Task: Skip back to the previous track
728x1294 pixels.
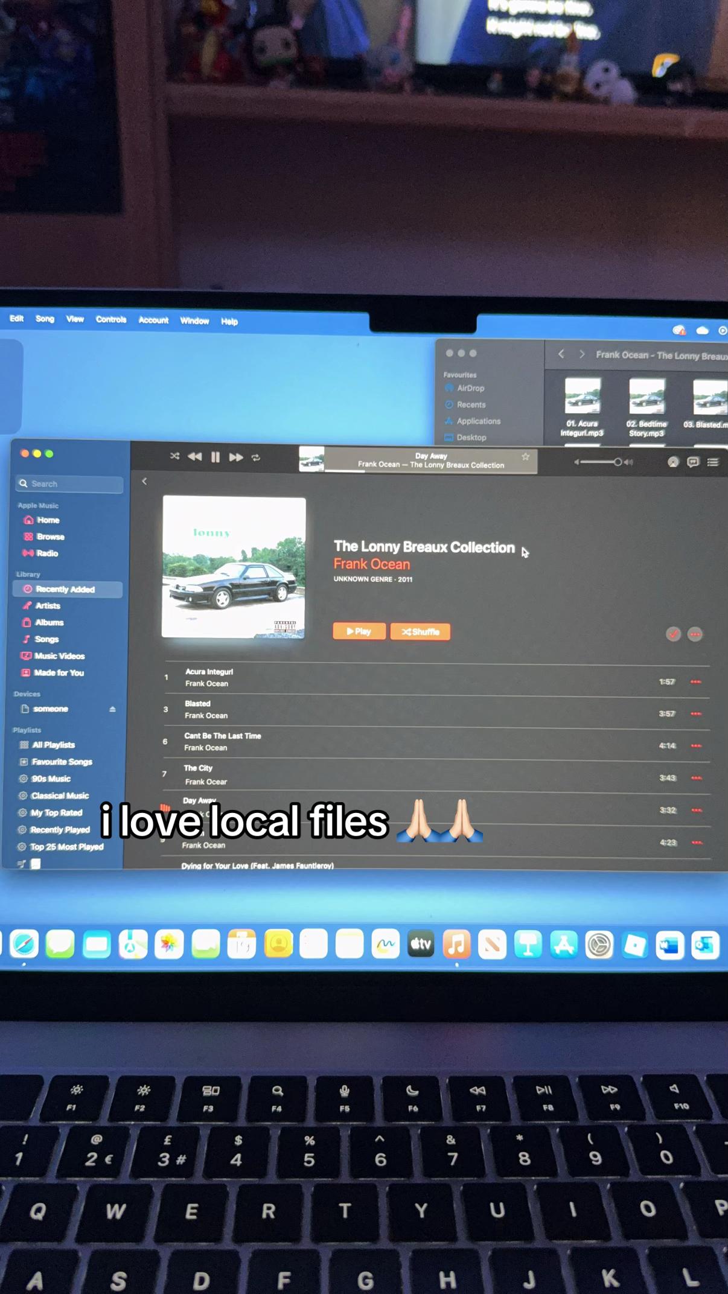Action: click(x=194, y=457)
